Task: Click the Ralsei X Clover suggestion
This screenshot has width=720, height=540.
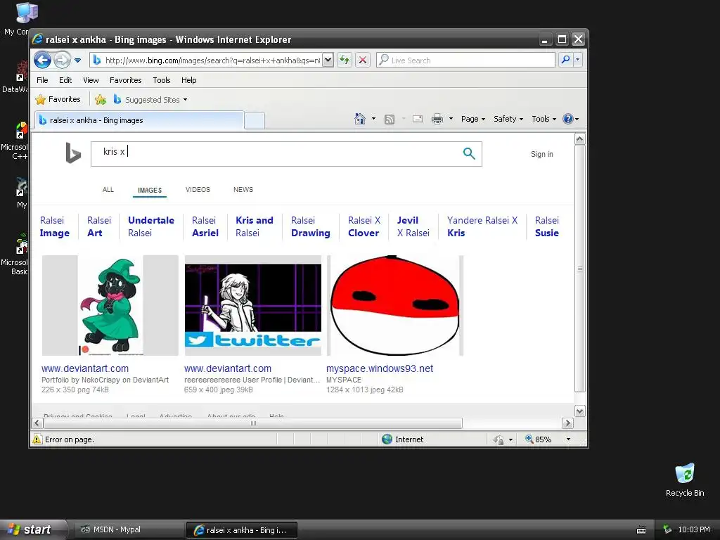Action: (364, 226)
